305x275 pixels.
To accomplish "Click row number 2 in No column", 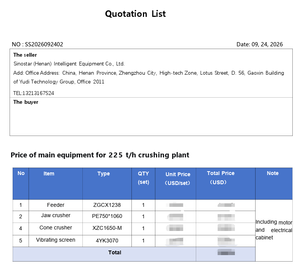I will (x=21, y=216).
